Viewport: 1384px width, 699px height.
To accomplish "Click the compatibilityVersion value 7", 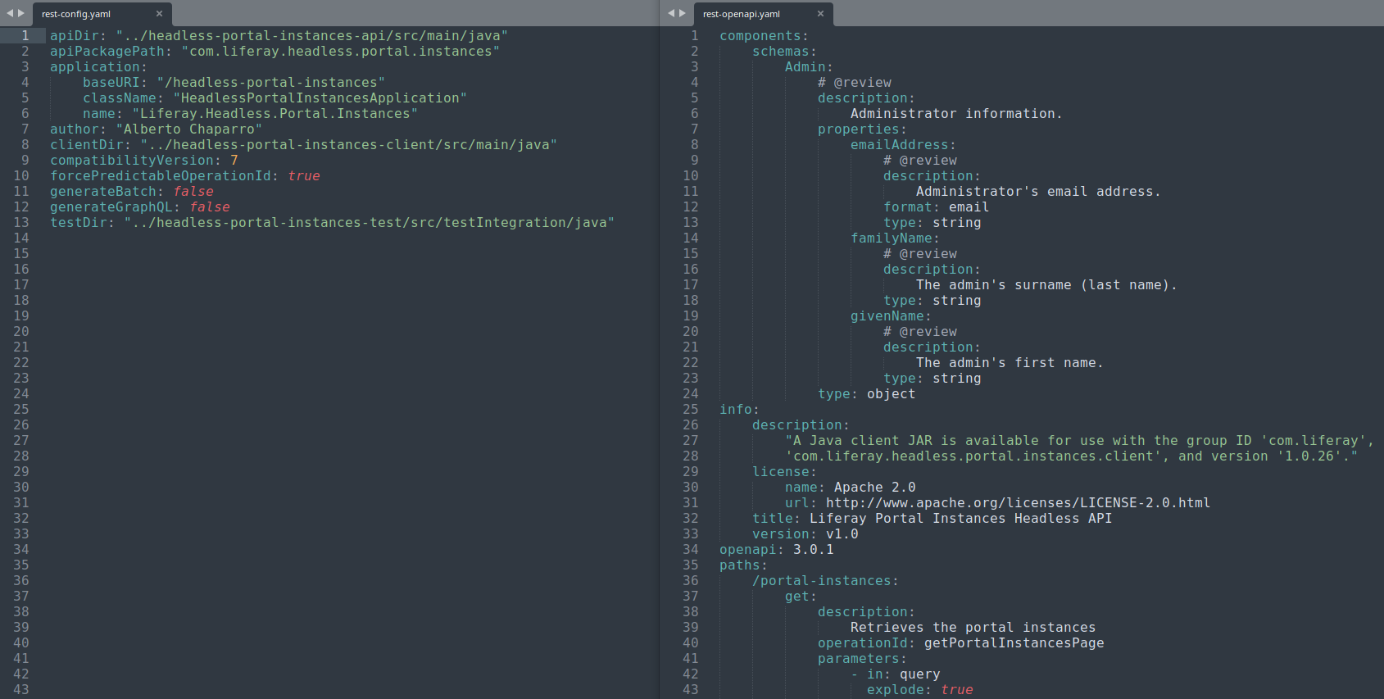I will (x=234, y=161).
